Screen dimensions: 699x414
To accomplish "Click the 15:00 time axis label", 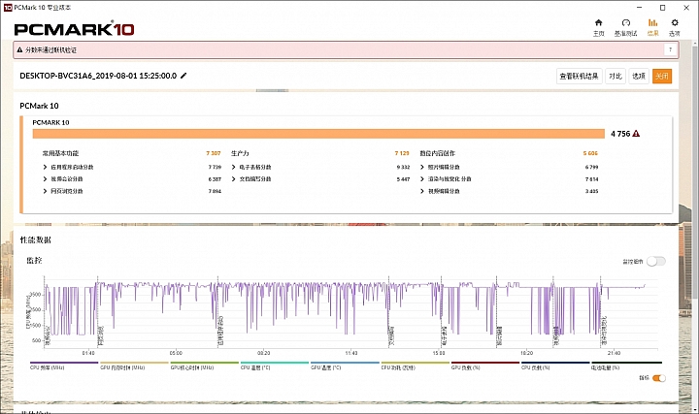I will click(x=439, y=353).
